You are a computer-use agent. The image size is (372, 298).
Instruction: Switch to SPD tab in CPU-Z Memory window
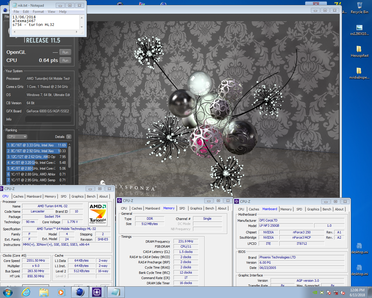(182, 208)
